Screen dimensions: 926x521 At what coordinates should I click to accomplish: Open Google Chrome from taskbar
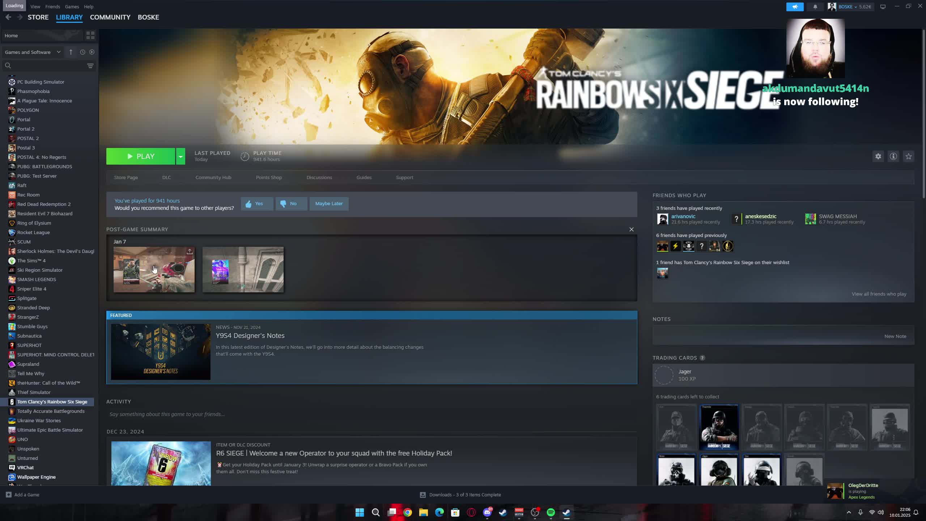(x=408, y=512)
